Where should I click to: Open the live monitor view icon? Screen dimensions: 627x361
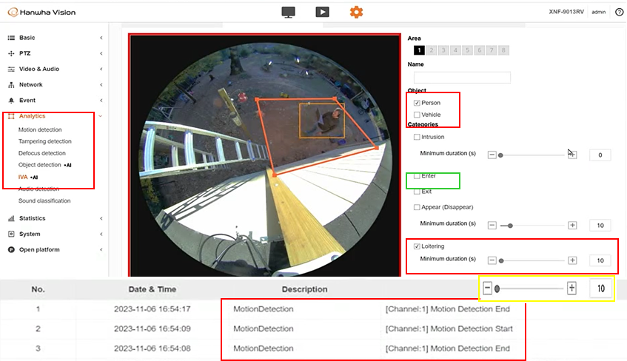tap(289, 12)
